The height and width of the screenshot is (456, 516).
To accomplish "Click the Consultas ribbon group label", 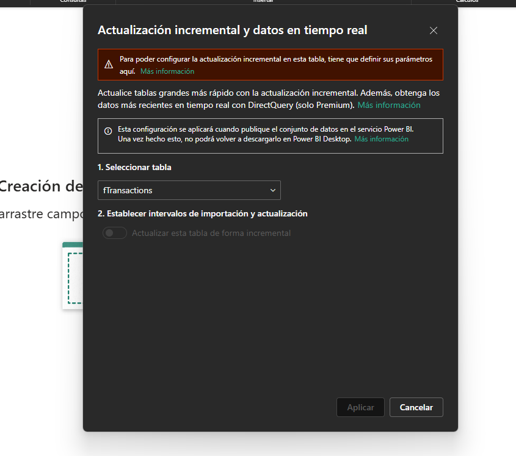I will click(73, 1).
